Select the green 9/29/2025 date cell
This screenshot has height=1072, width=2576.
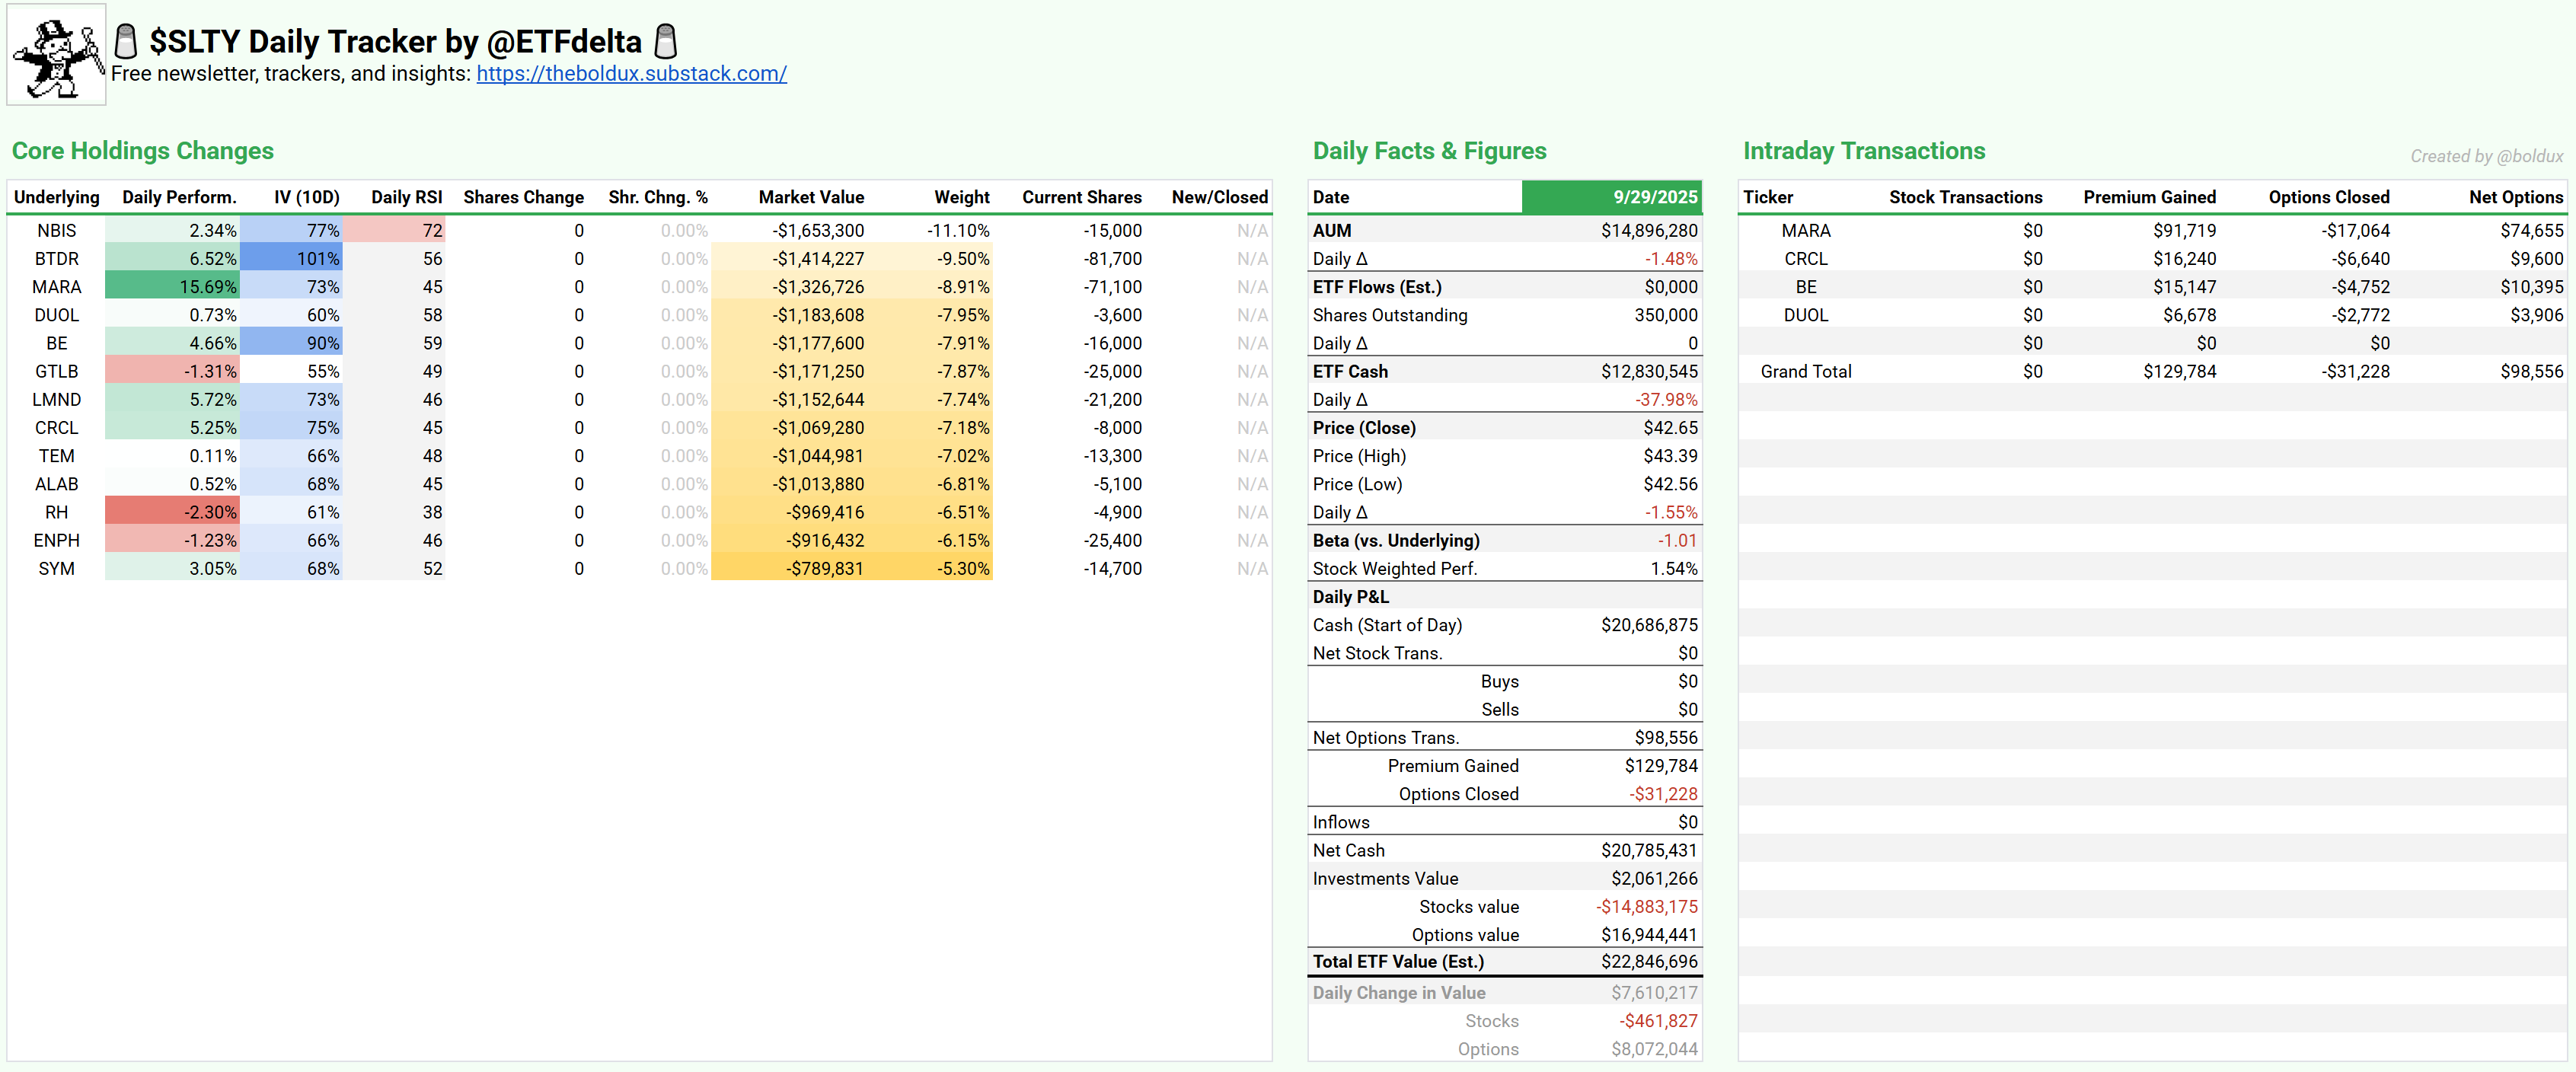tap(1611, 197)
